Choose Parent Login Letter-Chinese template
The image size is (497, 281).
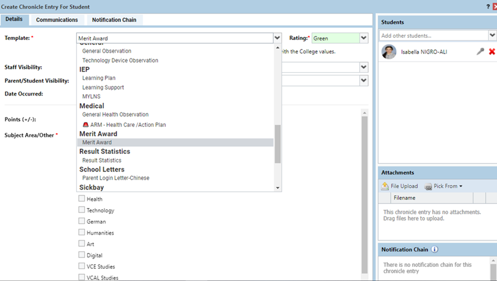(116, 178)
